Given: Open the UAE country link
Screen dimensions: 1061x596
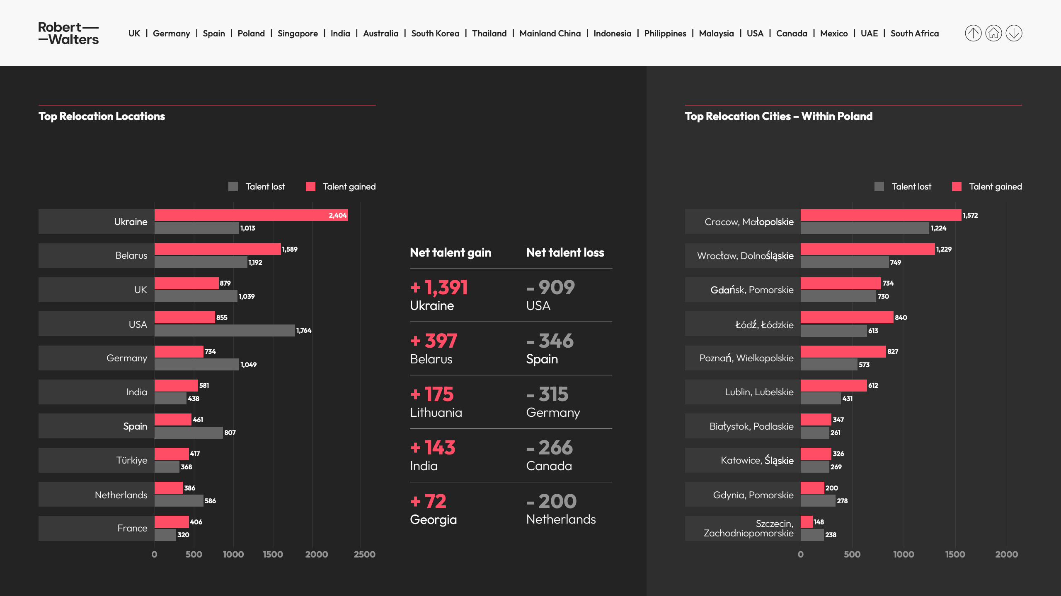Looking at the screenshot, I should point(869,34).
